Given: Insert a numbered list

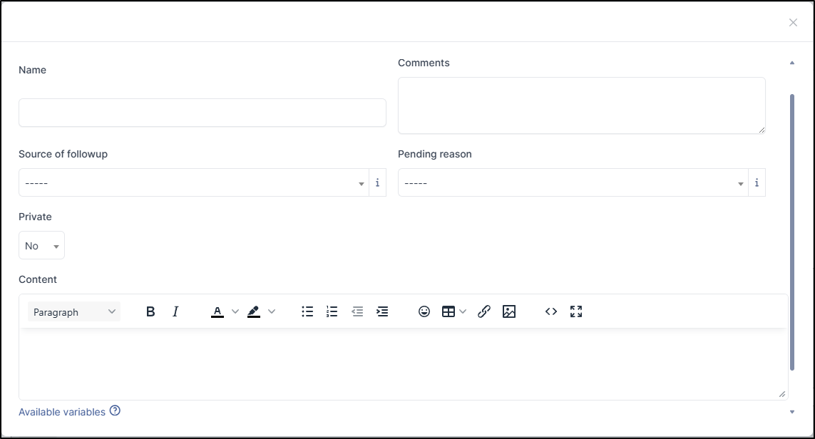Looking at the screenshot, I should (332, 311).
